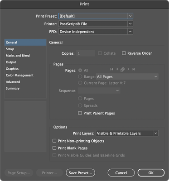Choose Current Page radio button
This screenshot has width=169, height=181.
(x=80, y=83)
